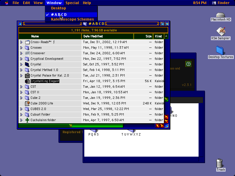Expand the Crystal Palace for Kal. 2.0 triangle
Image resolution: width=235 pixels, height=176 pixels.
pos(21,75)
